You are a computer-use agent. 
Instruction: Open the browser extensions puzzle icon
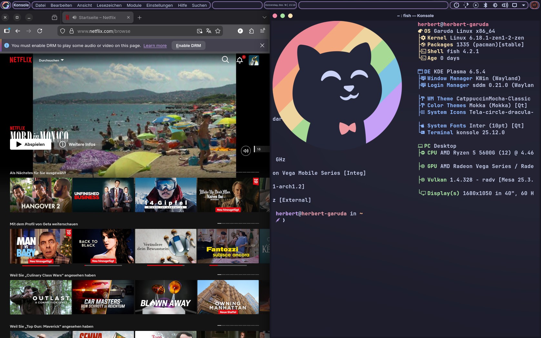(251, 31)
